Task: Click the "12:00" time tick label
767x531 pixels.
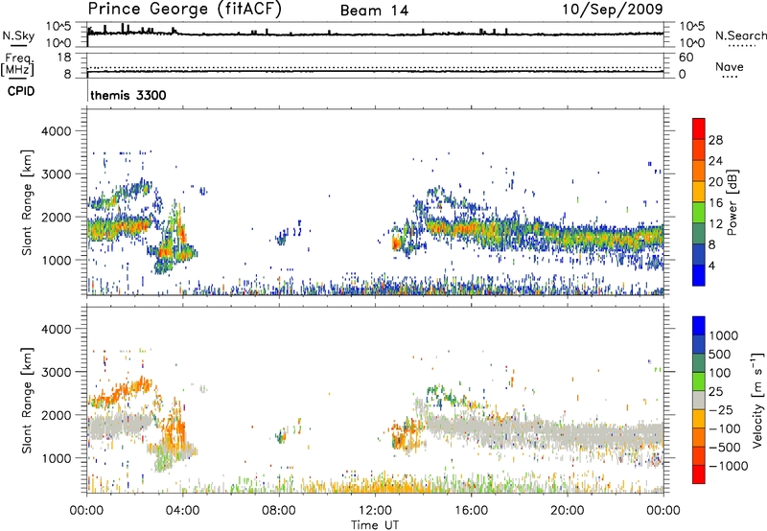Action: coord(375,511)
